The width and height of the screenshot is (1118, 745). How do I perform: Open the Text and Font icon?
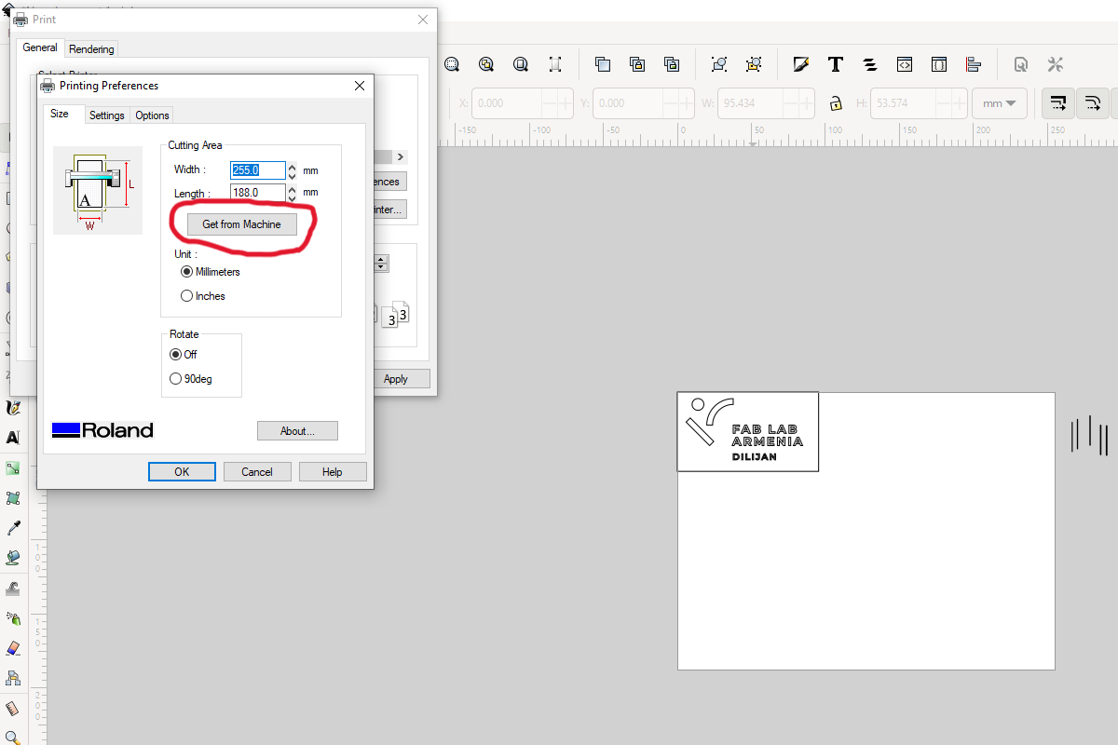click(x=836, y=64)
